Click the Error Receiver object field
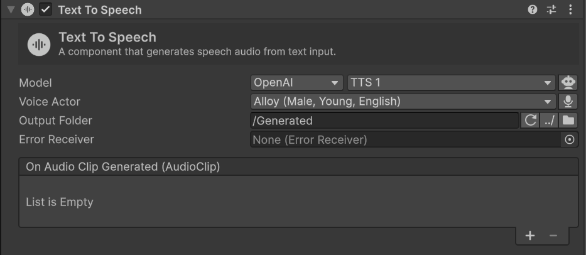586x255 pixels. click(405, 140)
